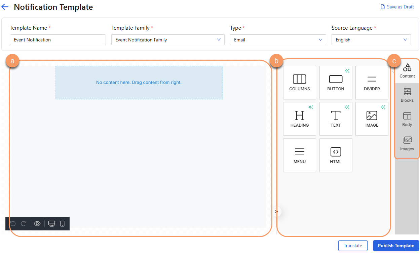Select the BUTTON content block
This screenshot has height=254, width=420.
pos(336,82)
